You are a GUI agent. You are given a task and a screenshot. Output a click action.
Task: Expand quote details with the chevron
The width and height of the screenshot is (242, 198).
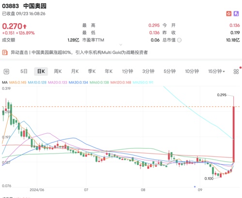click(121, 45)
